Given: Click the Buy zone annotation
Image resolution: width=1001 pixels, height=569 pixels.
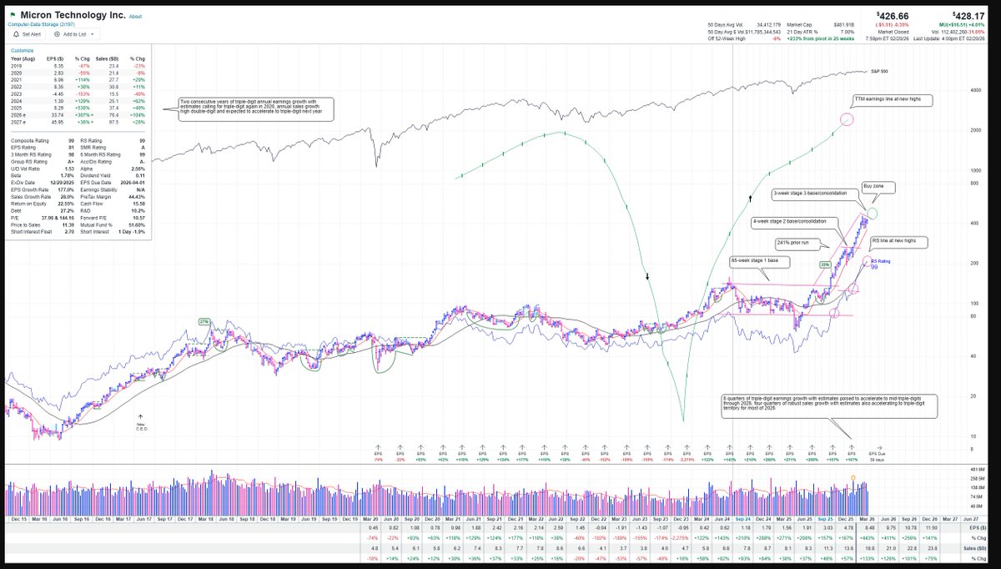Looking at the screenshot, I should pyautogui.click(x=877, y=189).
